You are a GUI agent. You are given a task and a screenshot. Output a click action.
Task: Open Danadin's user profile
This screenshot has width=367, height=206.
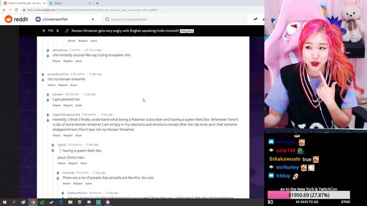click(58, 94)
